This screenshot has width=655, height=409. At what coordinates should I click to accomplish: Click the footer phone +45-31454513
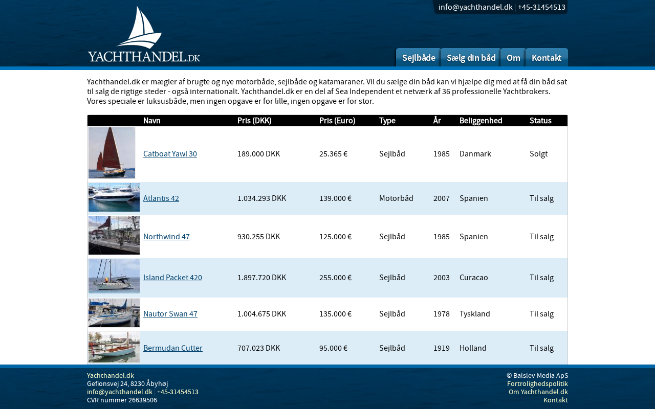[178, 392]
